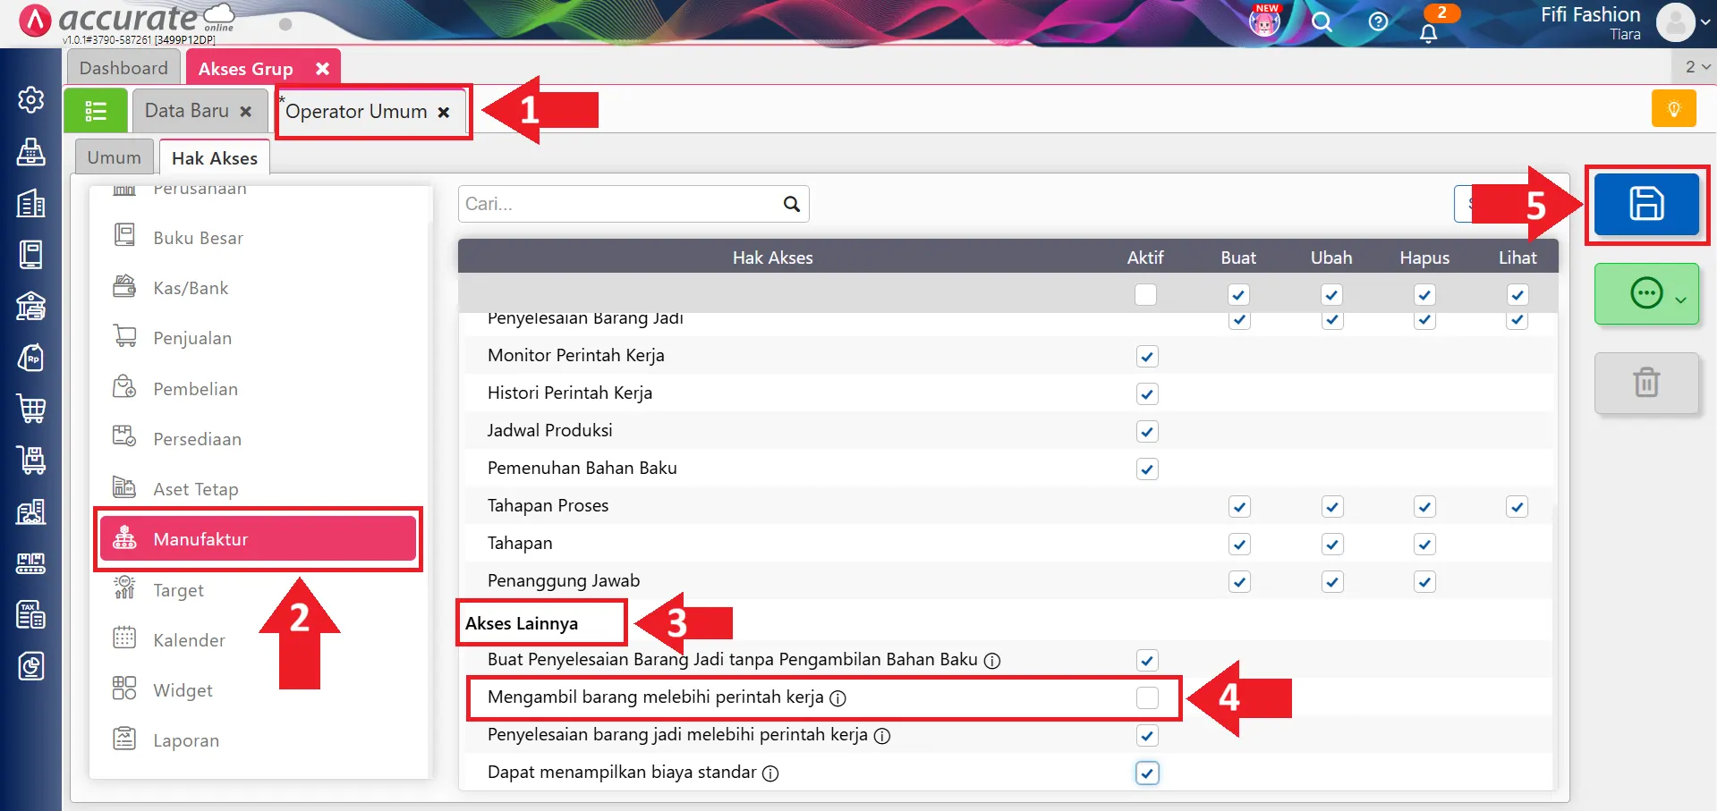Toggle Pemenuhan Bahan Baku Aktif checkbox
This screenshot has width=1717, height=811.
1147,469
